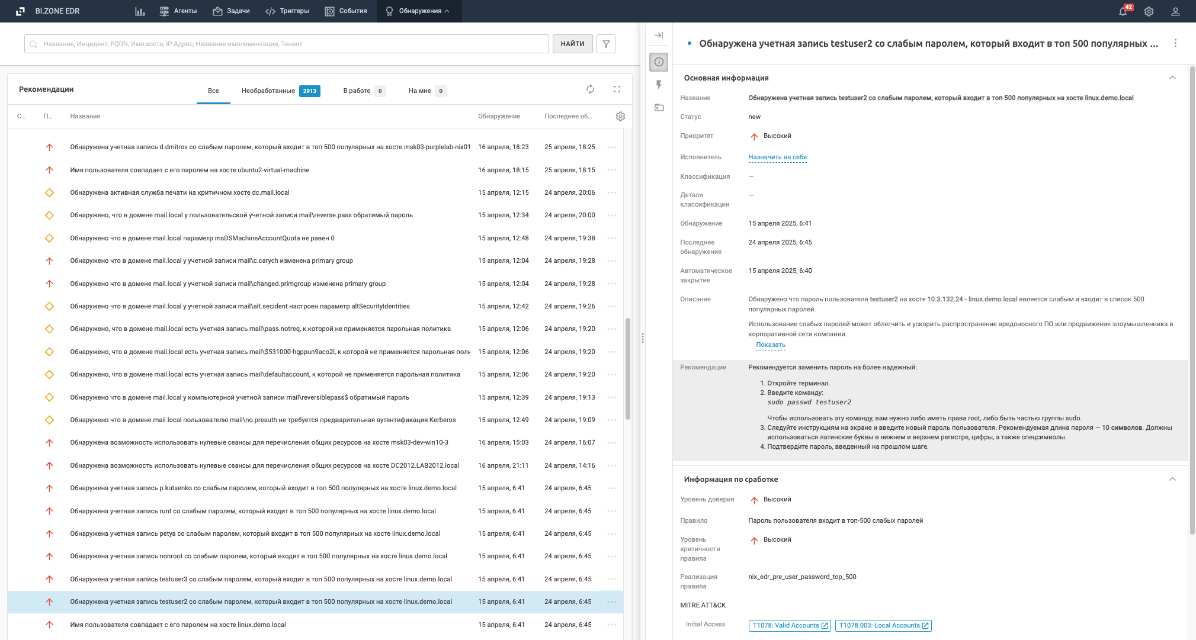Collapse Основная информация section

[1172, 78]
